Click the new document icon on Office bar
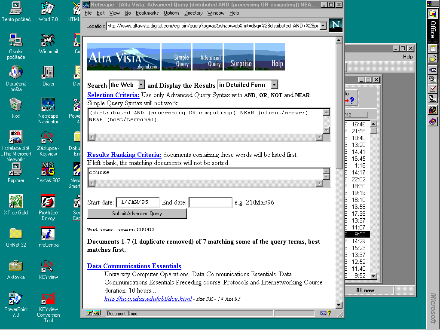This screenshot has height=330, width=440. (x=433, y=49)
